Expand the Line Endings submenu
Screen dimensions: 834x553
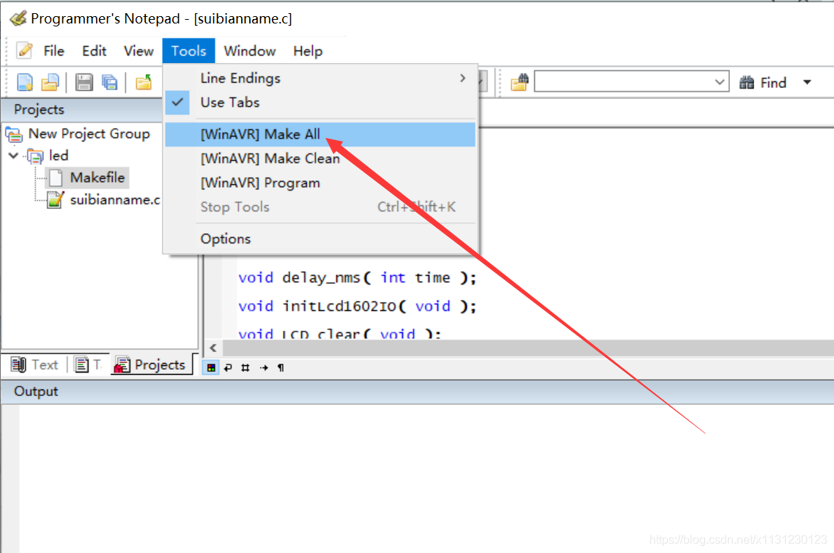[x=320, y=78]
